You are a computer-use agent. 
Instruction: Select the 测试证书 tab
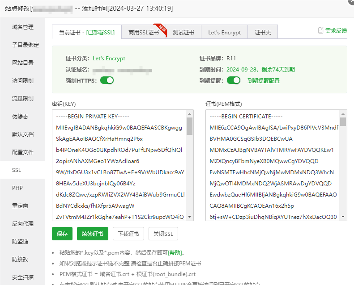pos(183,33)
